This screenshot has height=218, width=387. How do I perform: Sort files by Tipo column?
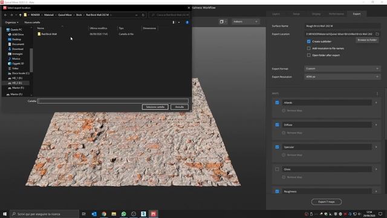coord(121,28)
